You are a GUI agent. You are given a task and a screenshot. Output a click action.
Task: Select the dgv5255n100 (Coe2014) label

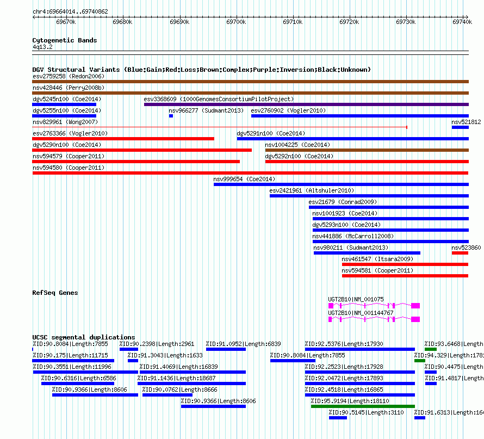[67, 110]
